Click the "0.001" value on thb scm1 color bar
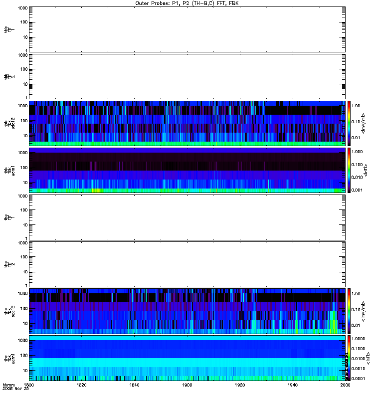Viewport: 374px width, 399px height. tap(357, 190)
